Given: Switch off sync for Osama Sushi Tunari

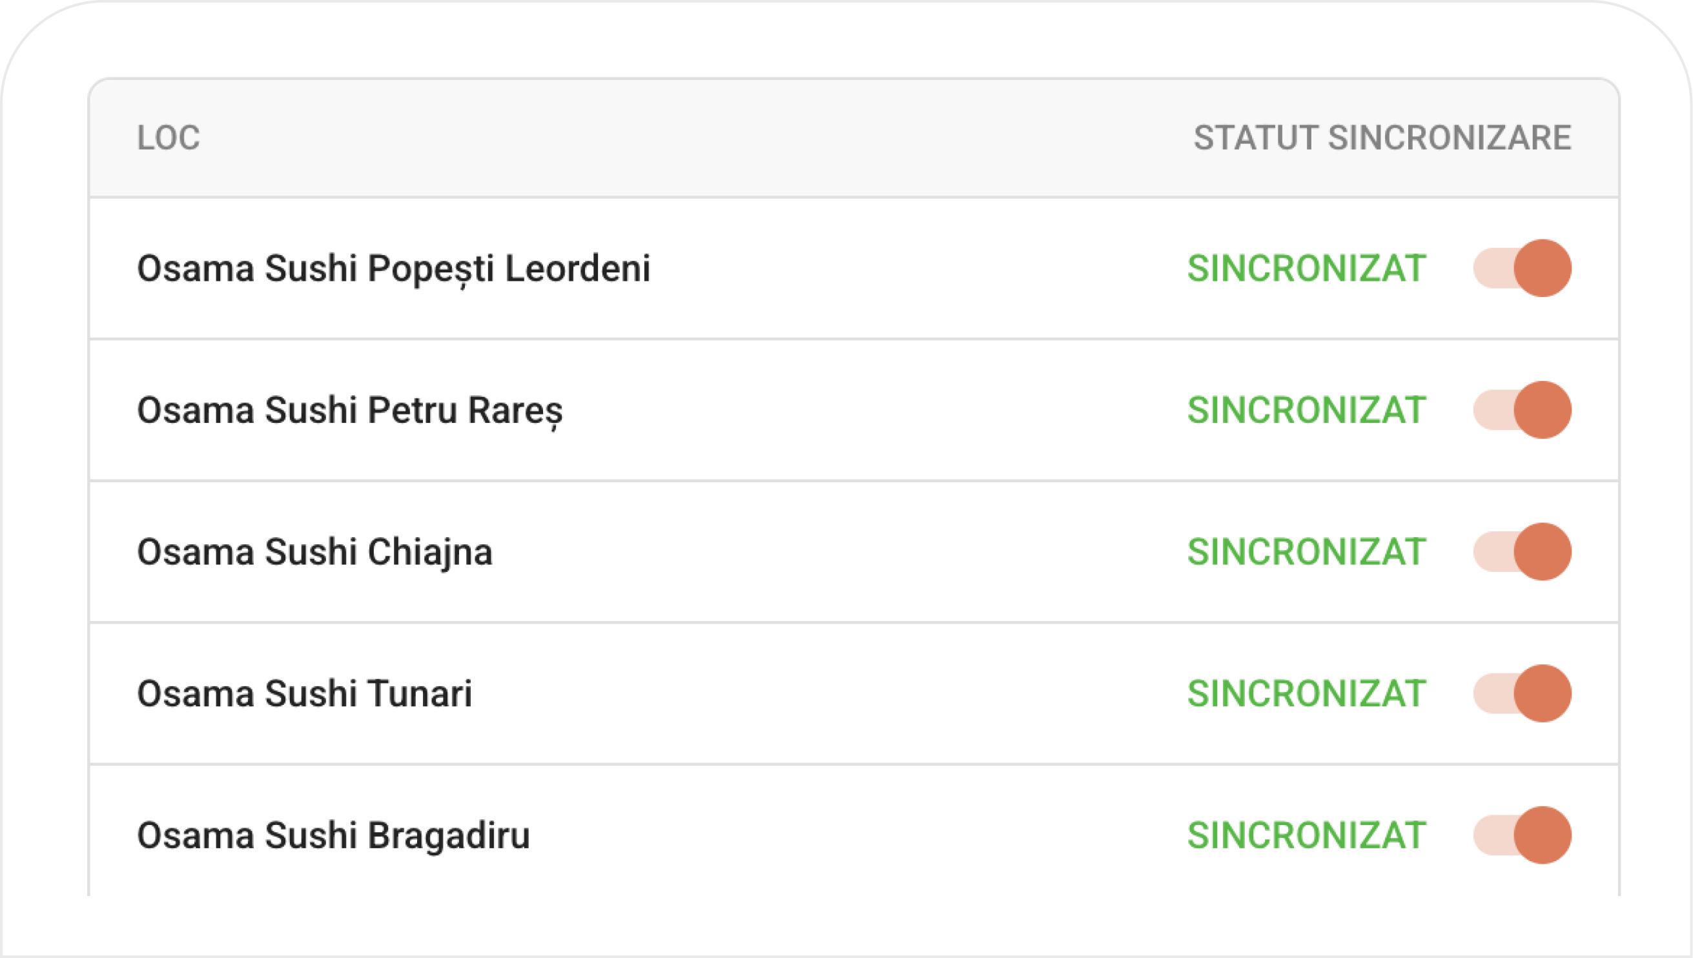Looking at the screenshot, I should pos(1522,693).
